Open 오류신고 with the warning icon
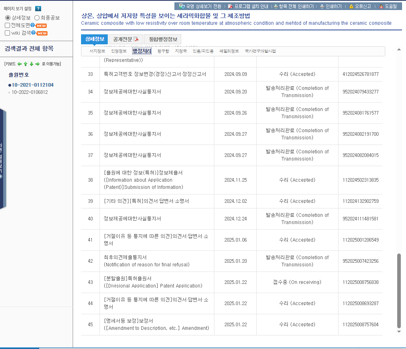Screen dimensions: 406x349 pos(360,6)
